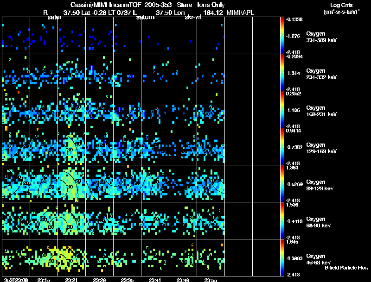Click the '0.7382' color scale value
This screenshot has height=282, width=371.
coord(295,147)
